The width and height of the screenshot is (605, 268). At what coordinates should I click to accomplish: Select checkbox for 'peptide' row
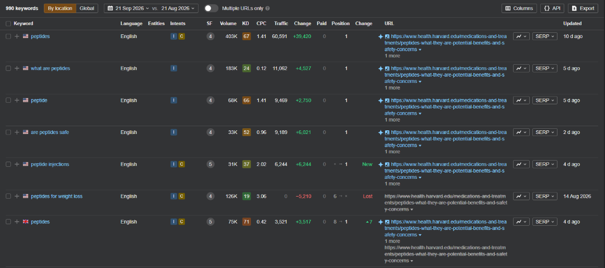8,100
